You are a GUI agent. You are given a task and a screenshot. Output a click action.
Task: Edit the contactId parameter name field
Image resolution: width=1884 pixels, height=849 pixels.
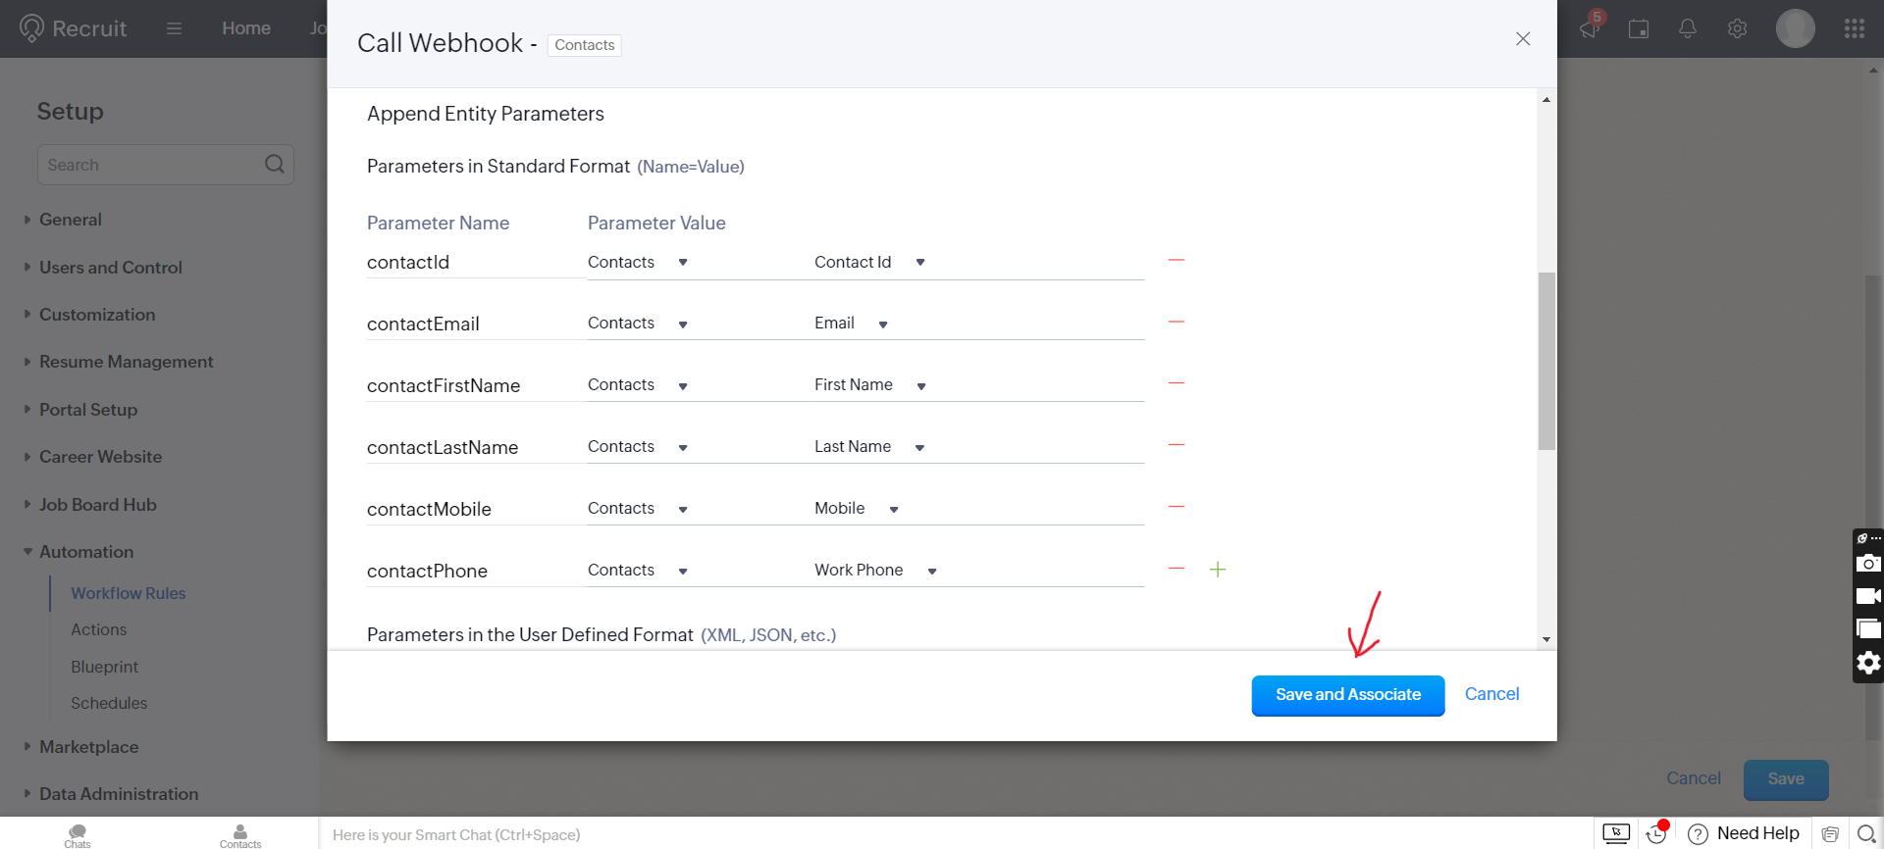pos(475,263)
